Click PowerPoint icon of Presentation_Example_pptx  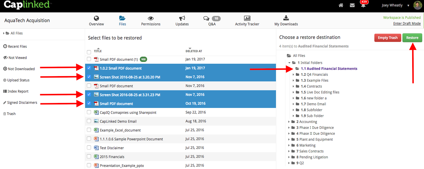pyautogui.click(x=96, y=165)
